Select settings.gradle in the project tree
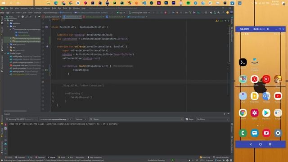The image size is (288, 162). [x=24, y=71]
